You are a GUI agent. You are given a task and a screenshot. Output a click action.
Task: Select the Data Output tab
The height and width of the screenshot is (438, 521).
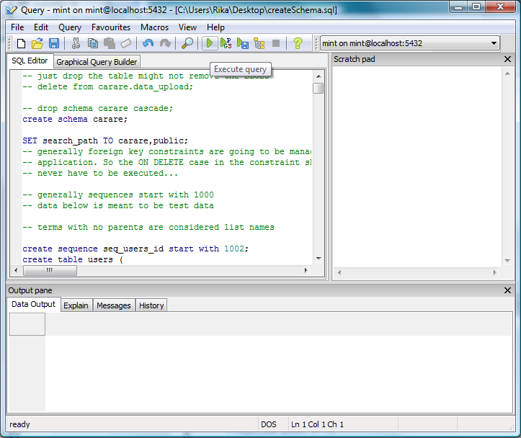pyautogui.click(x=33, y=304)
